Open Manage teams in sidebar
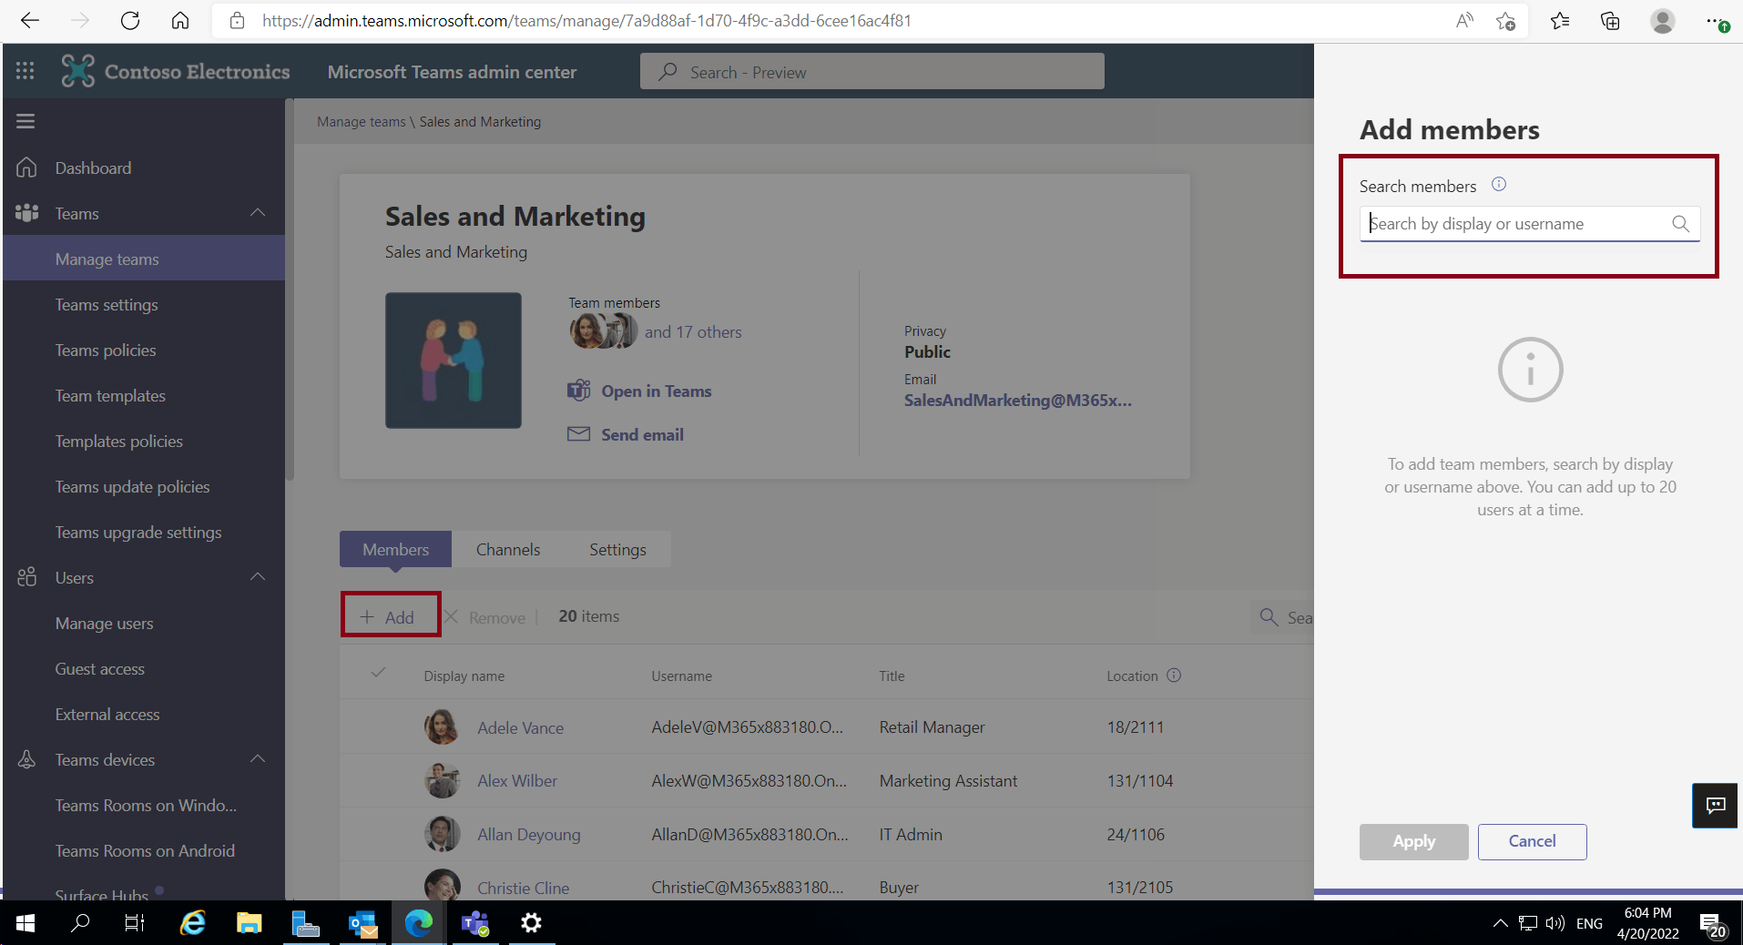1743x945 pixels. (144, 259)
